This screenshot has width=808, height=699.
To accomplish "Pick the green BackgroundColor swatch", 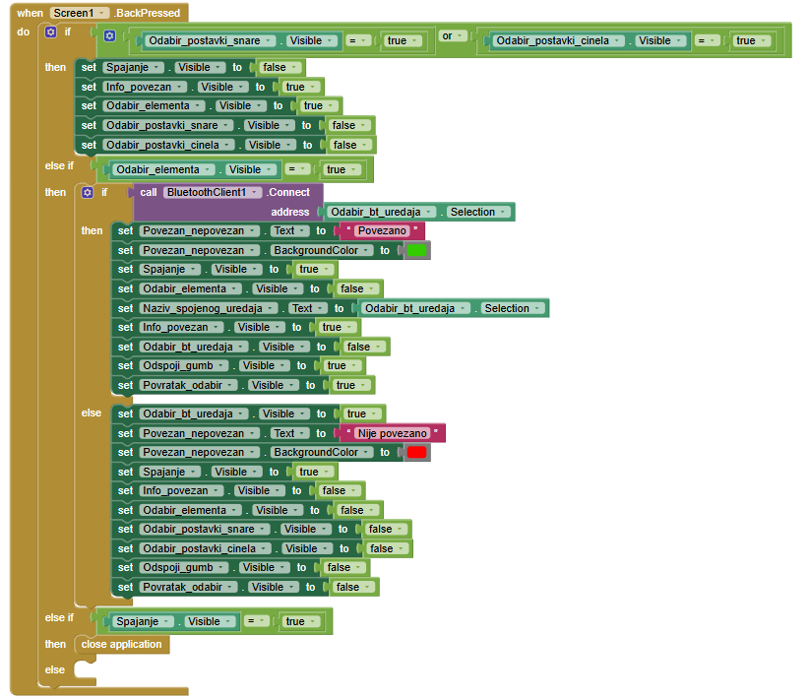I will tap(416, 250).
